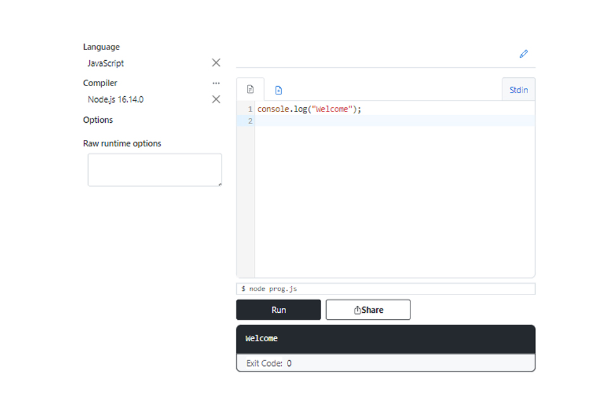The image size is (608, 404).
Task: Click the Exit Code: 0 status
Action: 269,363
